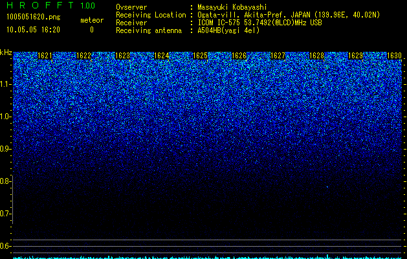
Task: Click the meteor count label
Action: point(92,20)
